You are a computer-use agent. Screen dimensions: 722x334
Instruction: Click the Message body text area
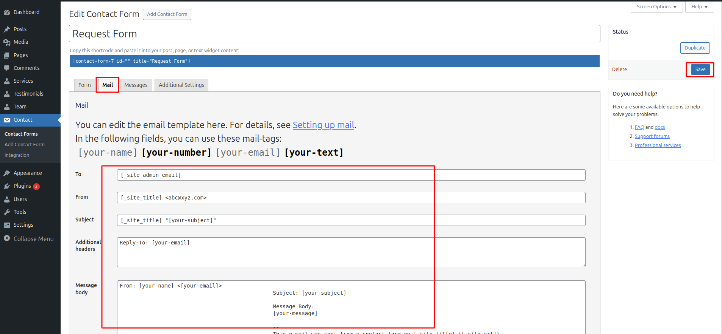(x=351, y=307)
